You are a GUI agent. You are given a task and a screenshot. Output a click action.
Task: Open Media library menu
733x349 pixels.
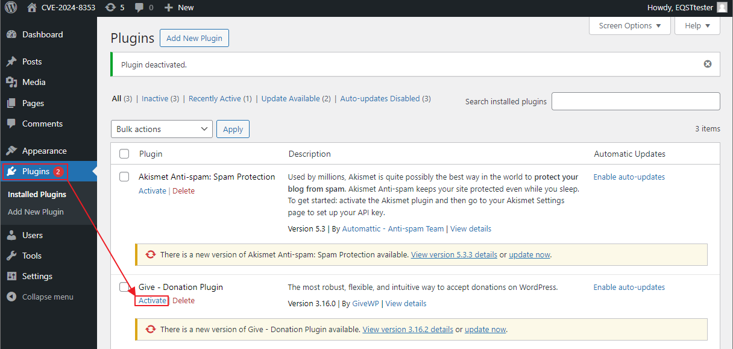point(34,82)
